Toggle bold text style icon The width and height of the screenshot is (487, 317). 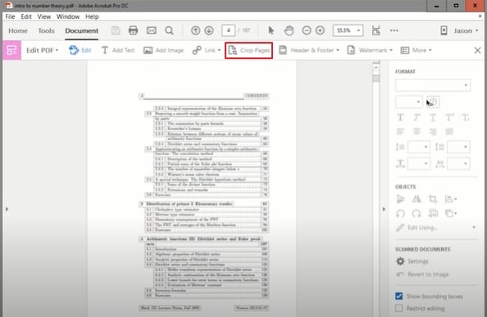(400, 117)
